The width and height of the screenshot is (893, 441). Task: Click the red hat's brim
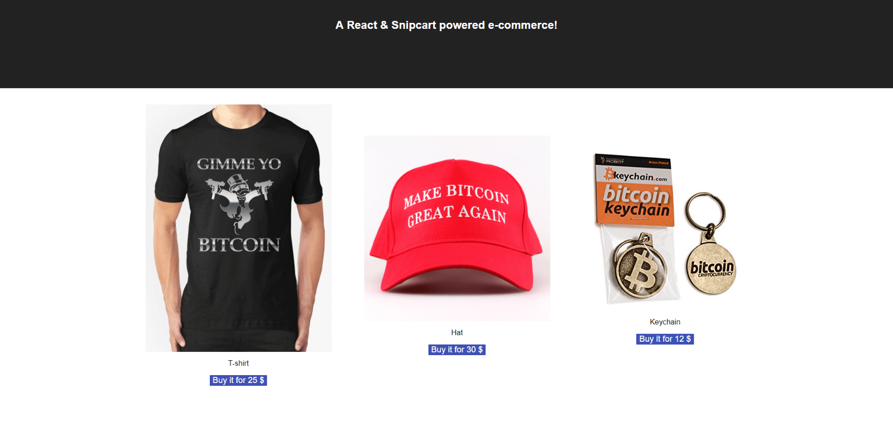click(457, 274)
